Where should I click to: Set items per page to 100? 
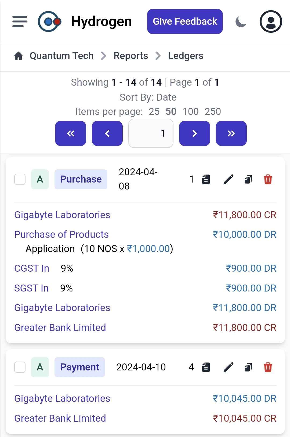click(190, 111)
